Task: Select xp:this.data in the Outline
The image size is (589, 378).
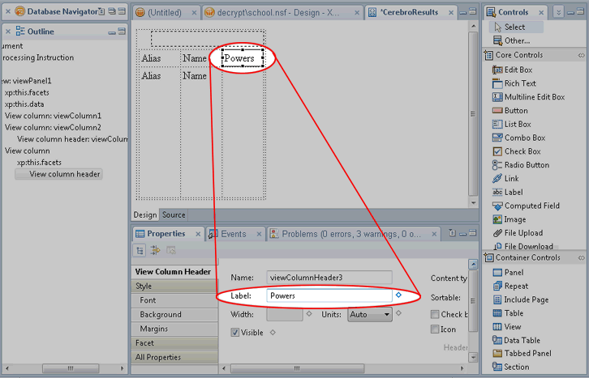Action: (x=24, y=104)
